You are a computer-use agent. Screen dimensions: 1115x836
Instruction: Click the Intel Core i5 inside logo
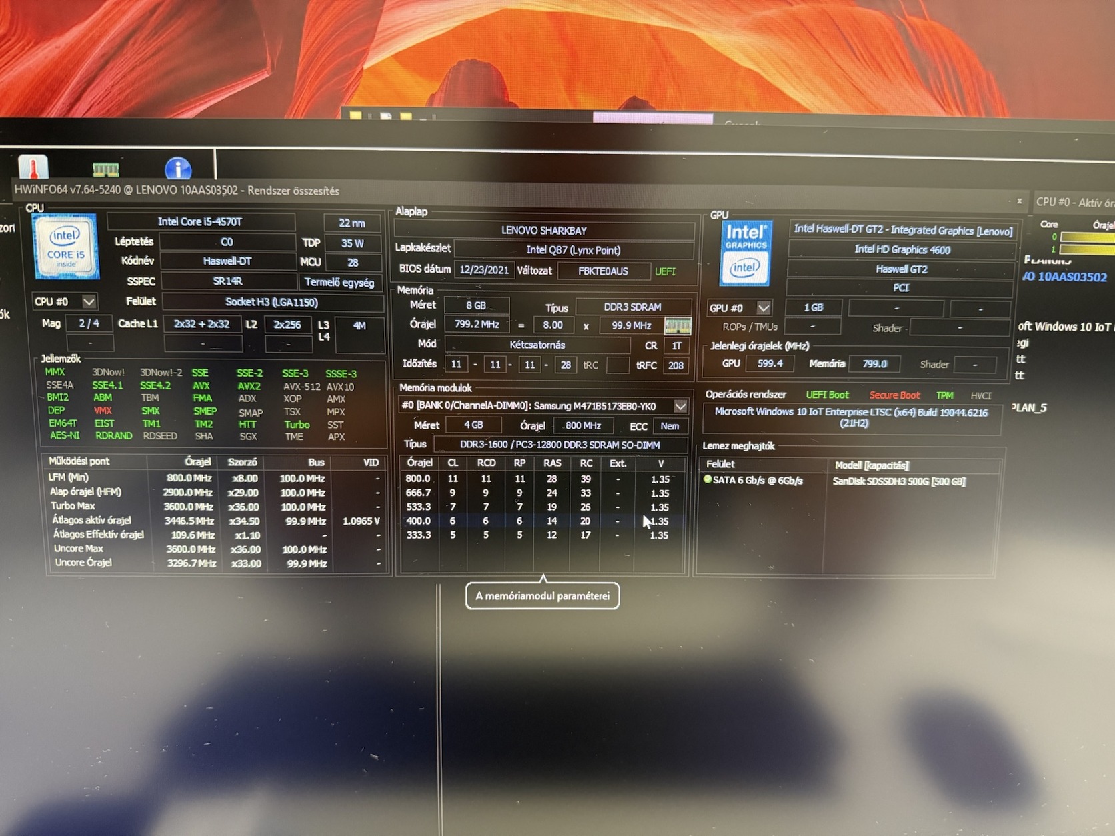click(x=65, y=246)
